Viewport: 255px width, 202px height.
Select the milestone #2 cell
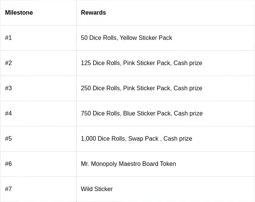click(x=8, y=63)
